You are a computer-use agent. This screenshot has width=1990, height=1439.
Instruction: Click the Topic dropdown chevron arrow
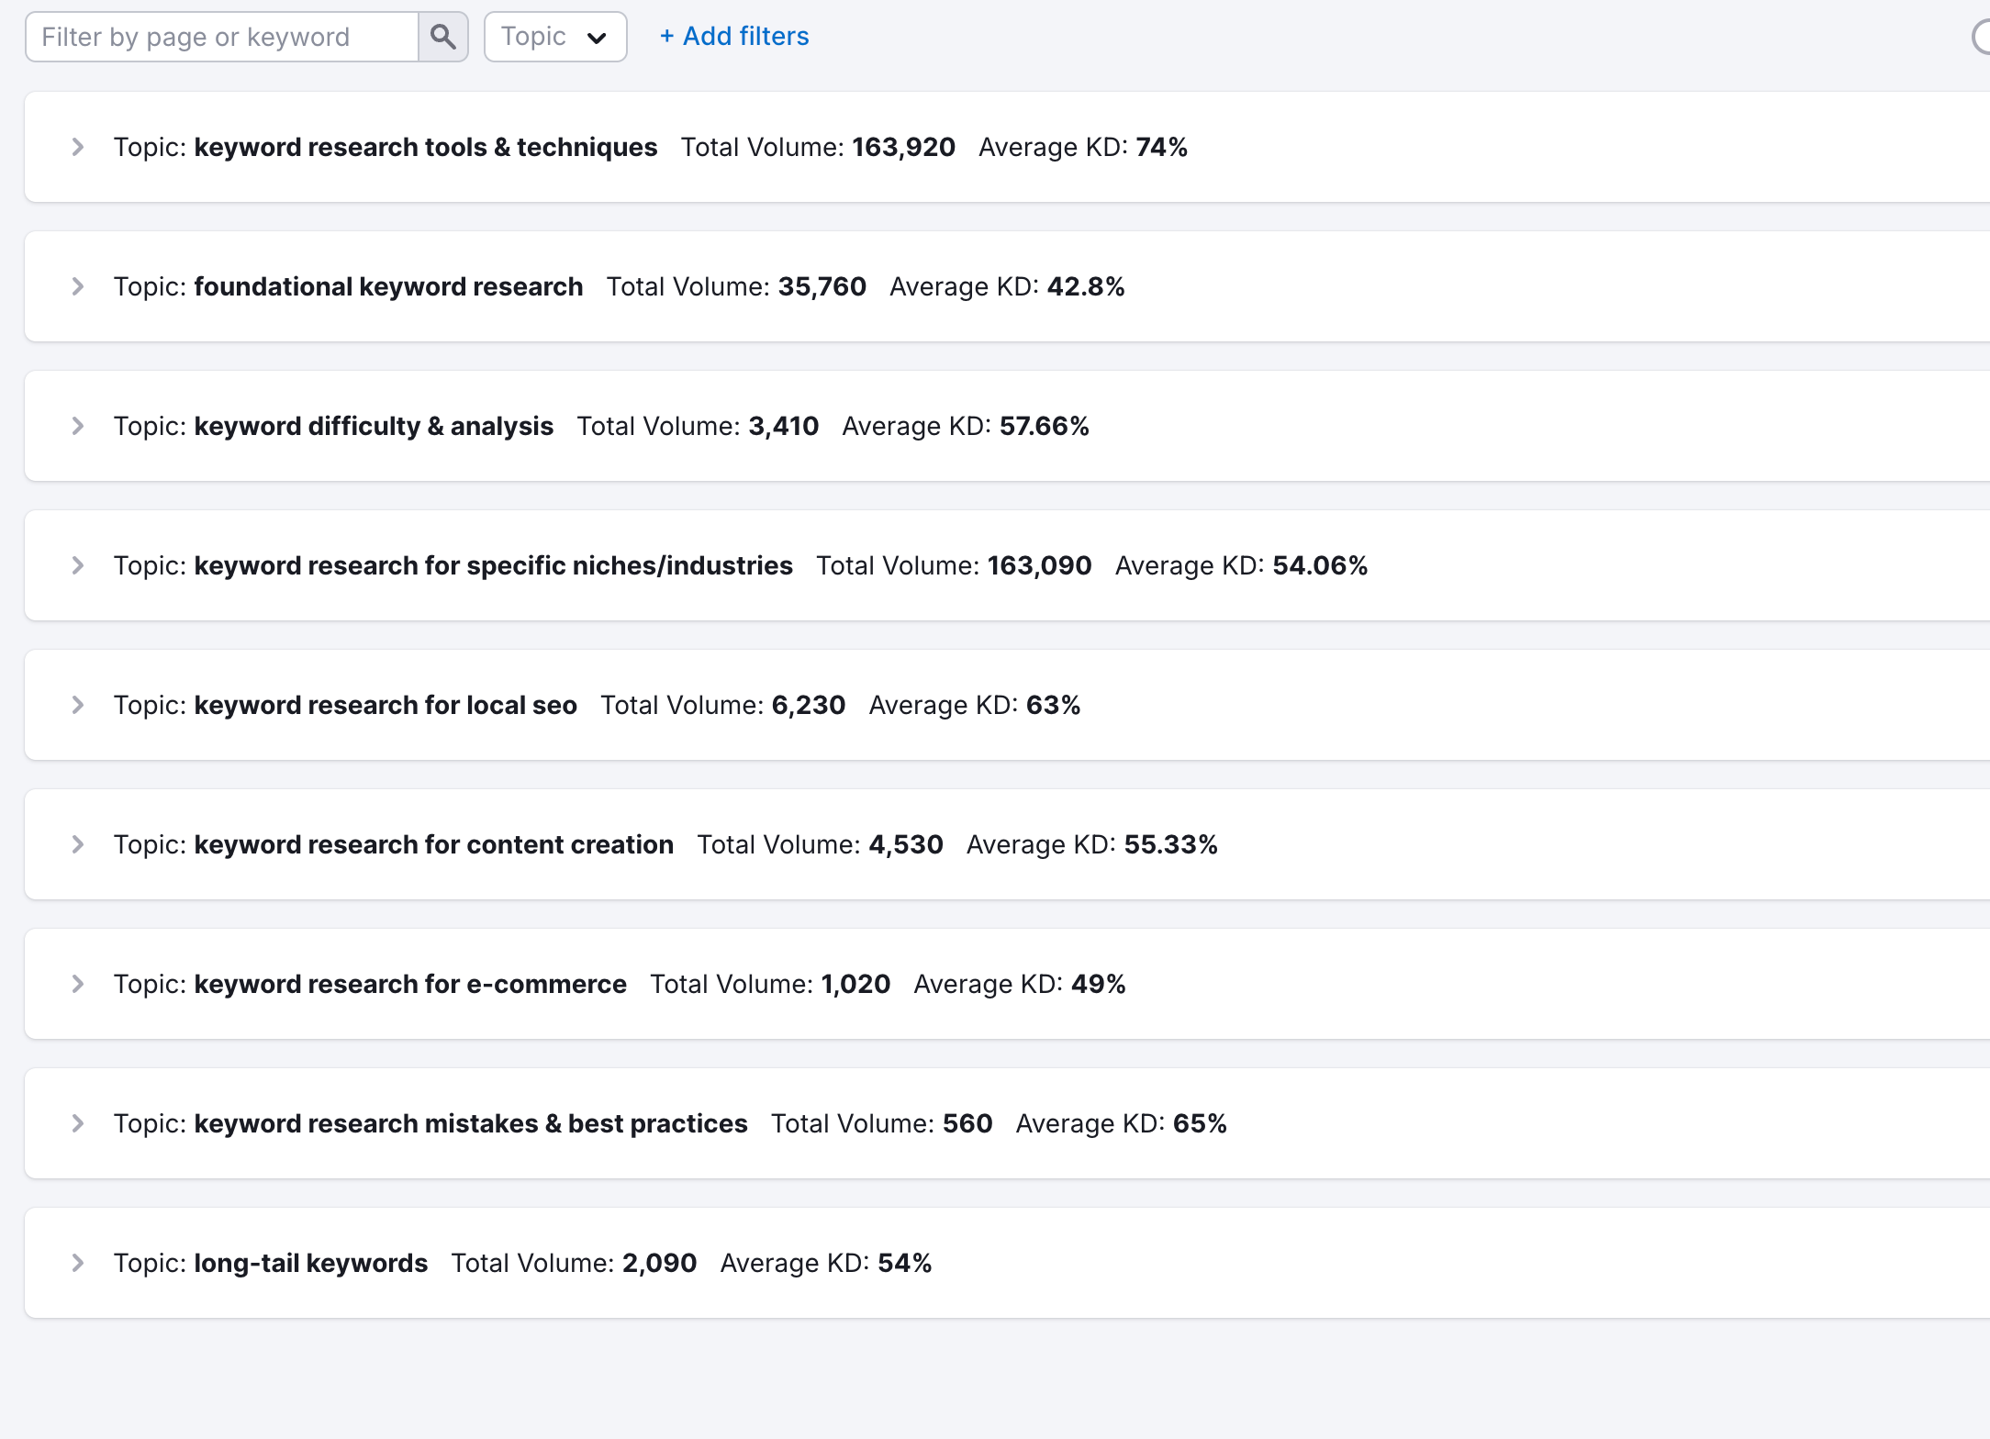598,37
